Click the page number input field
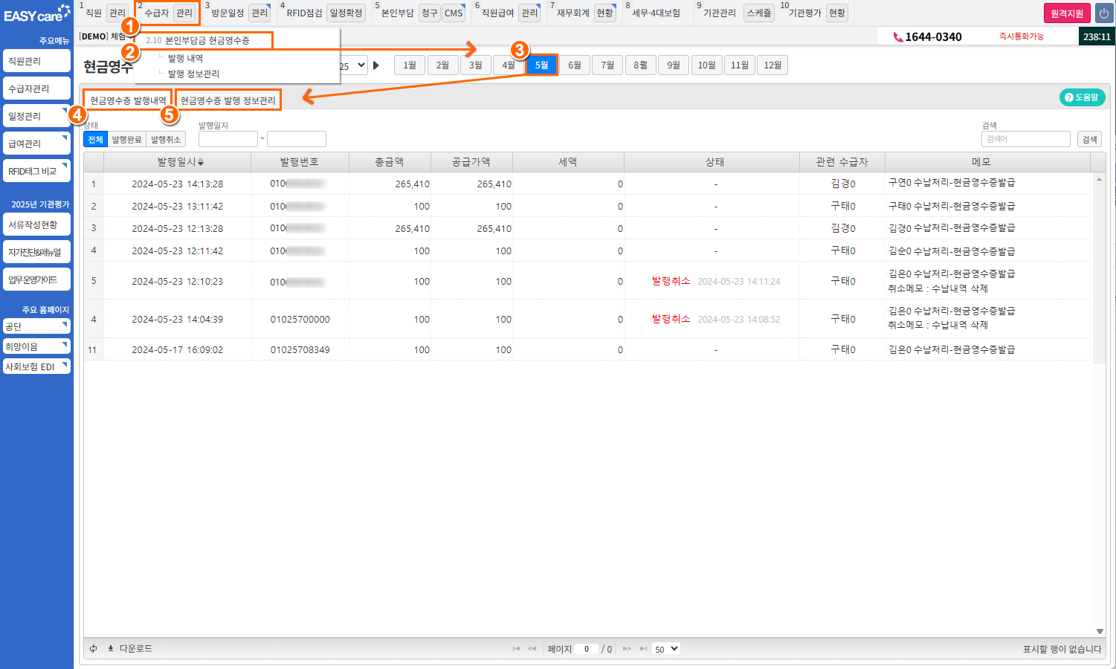 [x=587, y=649]
